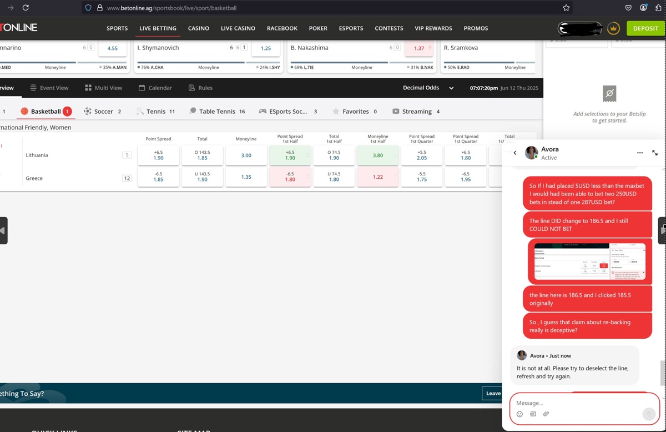The height and width of the screenshot is (432, 666).
Task: Click Avora's avatar in the chat header
Action: [x=532, y=153]
